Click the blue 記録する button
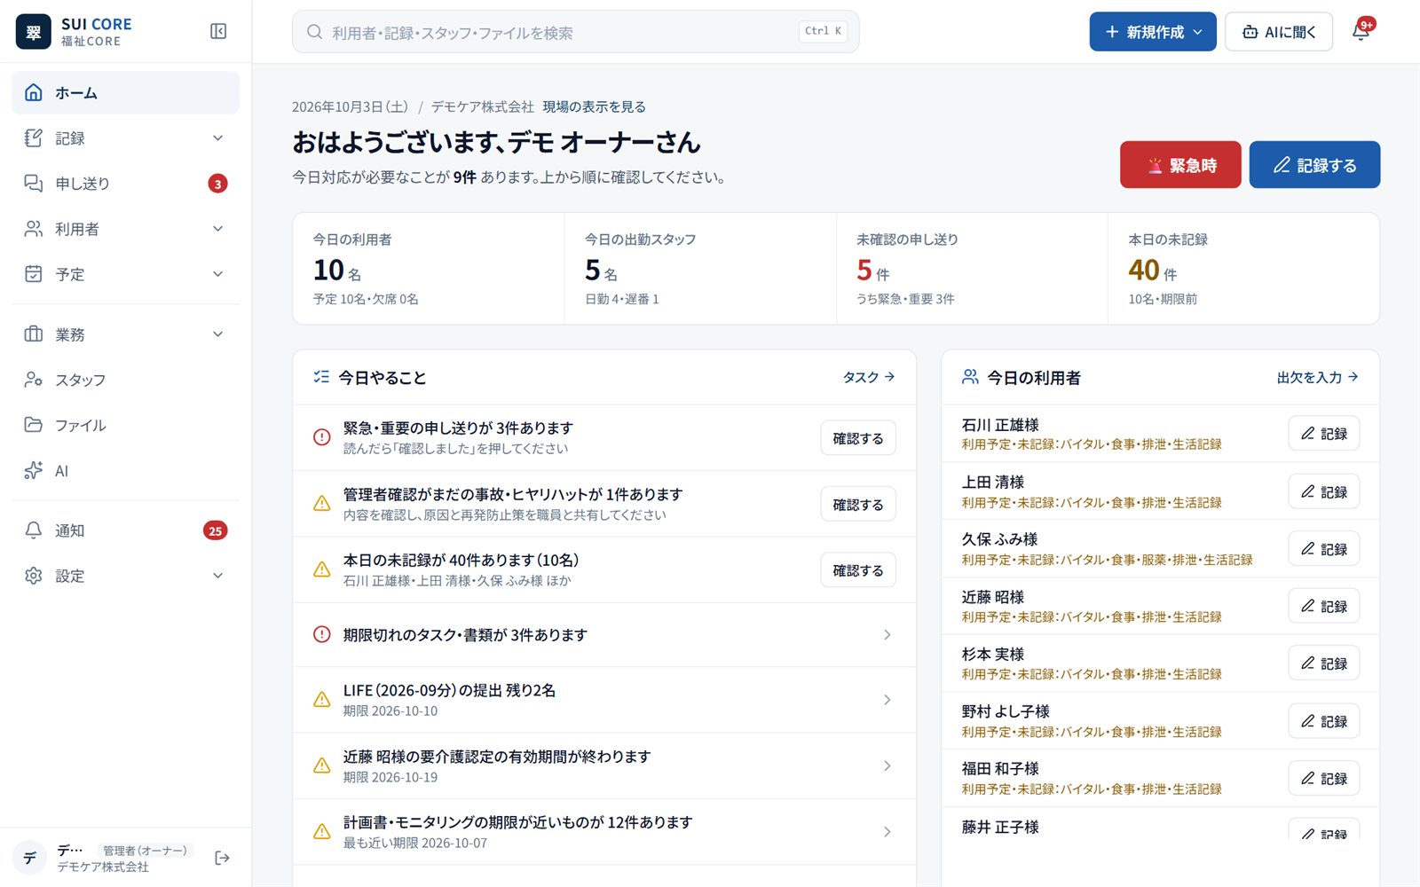 pos(1314,165)
